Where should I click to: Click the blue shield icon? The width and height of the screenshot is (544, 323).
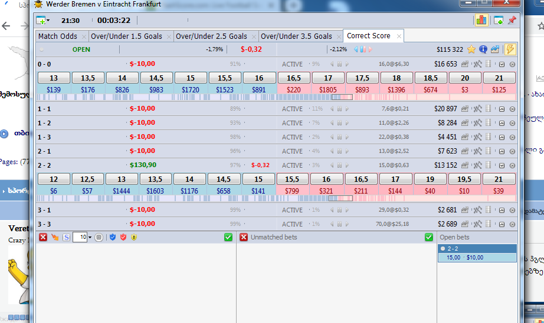click(113, 237)
